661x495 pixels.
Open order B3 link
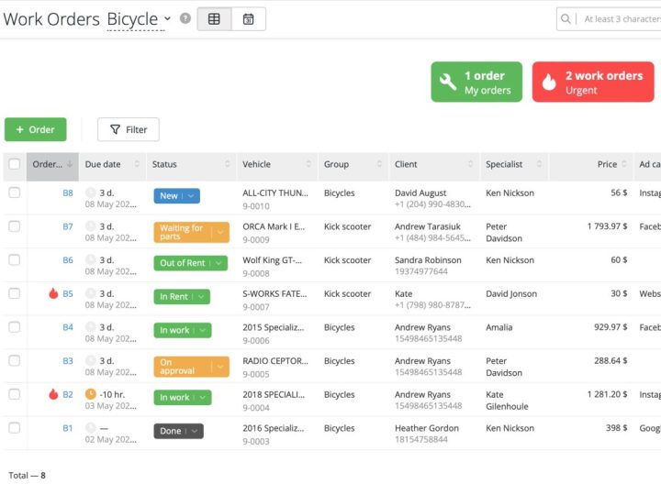pyautogui.click(x=68, y=361)
